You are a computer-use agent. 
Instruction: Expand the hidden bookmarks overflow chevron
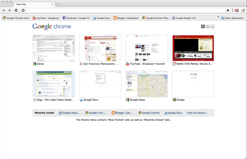[218, 17]
